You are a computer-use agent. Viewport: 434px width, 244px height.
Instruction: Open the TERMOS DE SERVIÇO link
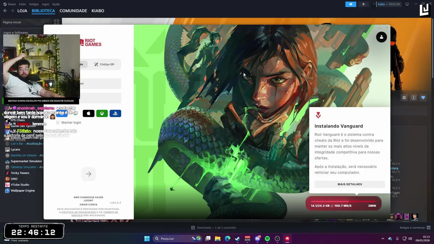(x=95, y=214)
